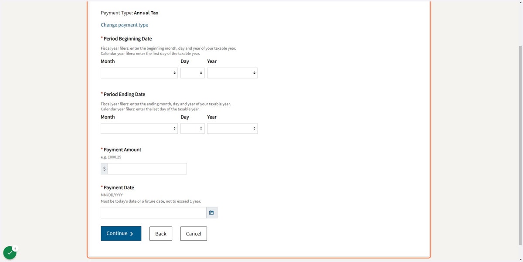Click the Payment Date label
The width and height of the screenshot is (523, 262).
pos(119,187)
